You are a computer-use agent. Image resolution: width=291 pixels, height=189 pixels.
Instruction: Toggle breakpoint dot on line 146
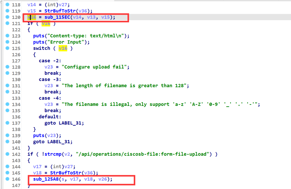click(7, 179)
